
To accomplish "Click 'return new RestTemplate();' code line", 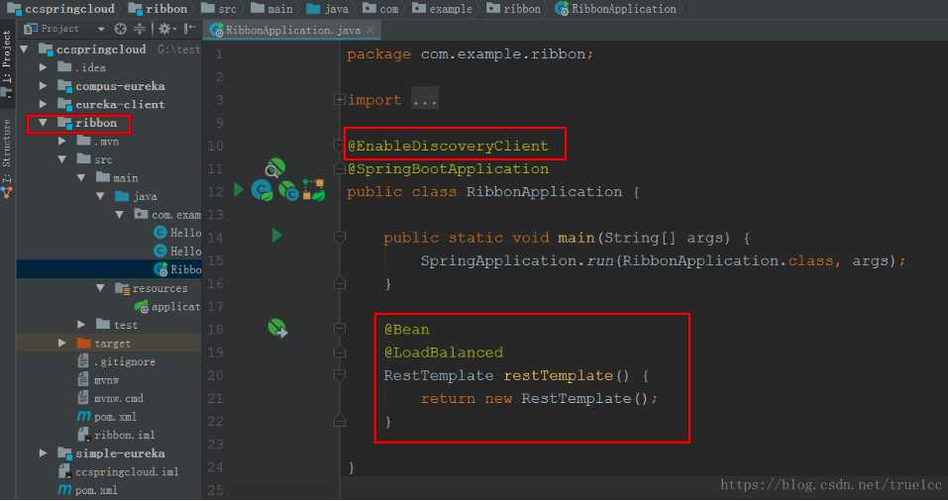I will click(539, 398).
